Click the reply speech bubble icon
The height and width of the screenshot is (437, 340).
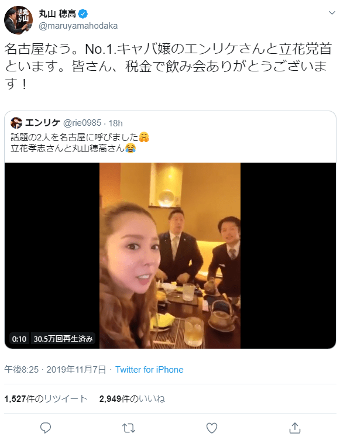tap(46, 428)
